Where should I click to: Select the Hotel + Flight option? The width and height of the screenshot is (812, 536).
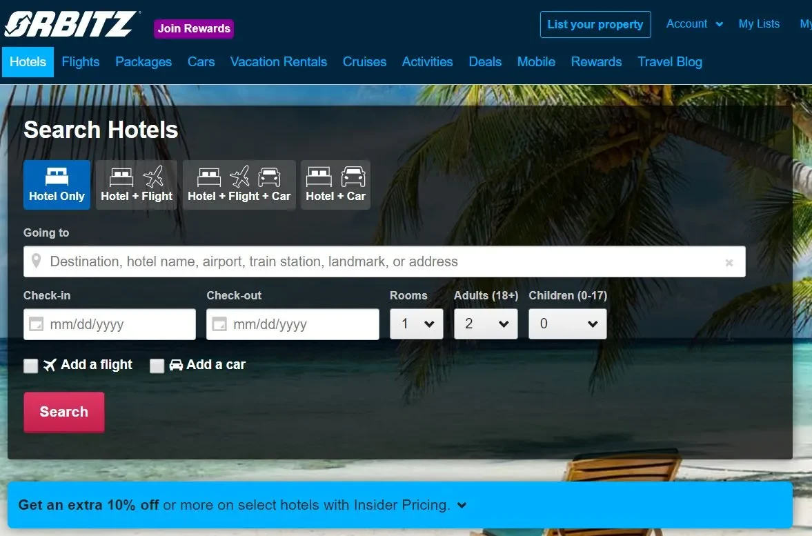click(x=137, y=184)
